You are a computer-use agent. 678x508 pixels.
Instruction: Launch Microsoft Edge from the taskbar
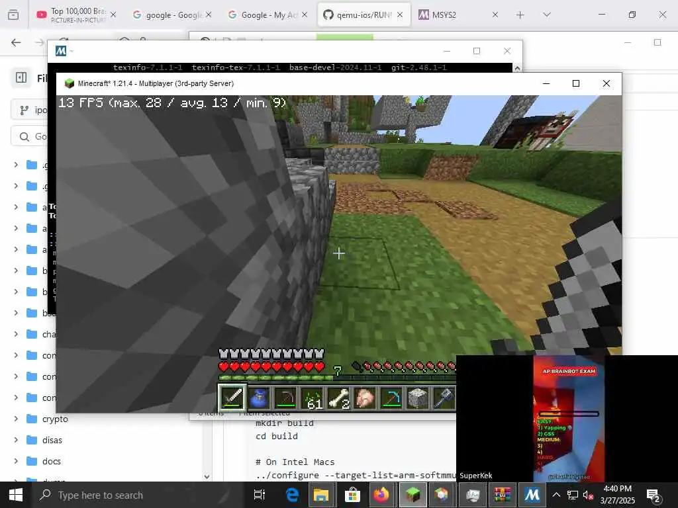[x=293, y=495]
